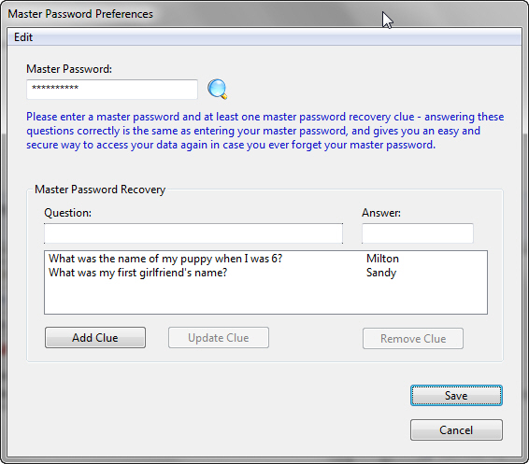This screenshot has height=464, width=529.
Task: Focus the Question text field
Action: [x=193, y=233]
